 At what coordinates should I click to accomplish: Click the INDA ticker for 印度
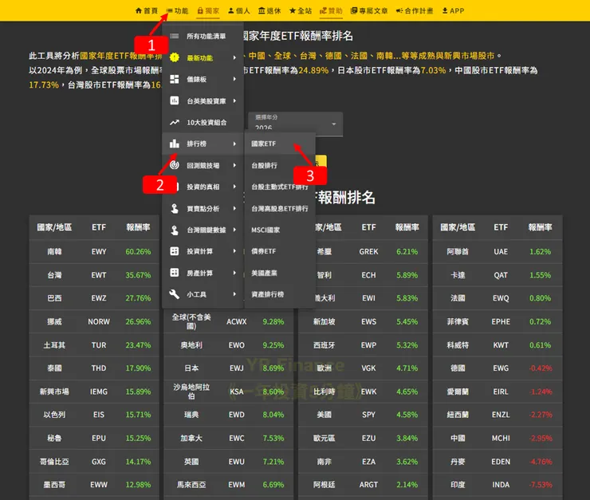coord(501,485)
